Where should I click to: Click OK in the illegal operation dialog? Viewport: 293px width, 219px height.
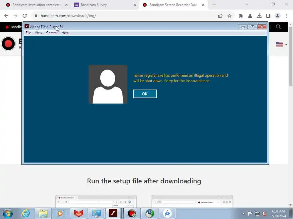coord(145,94)
